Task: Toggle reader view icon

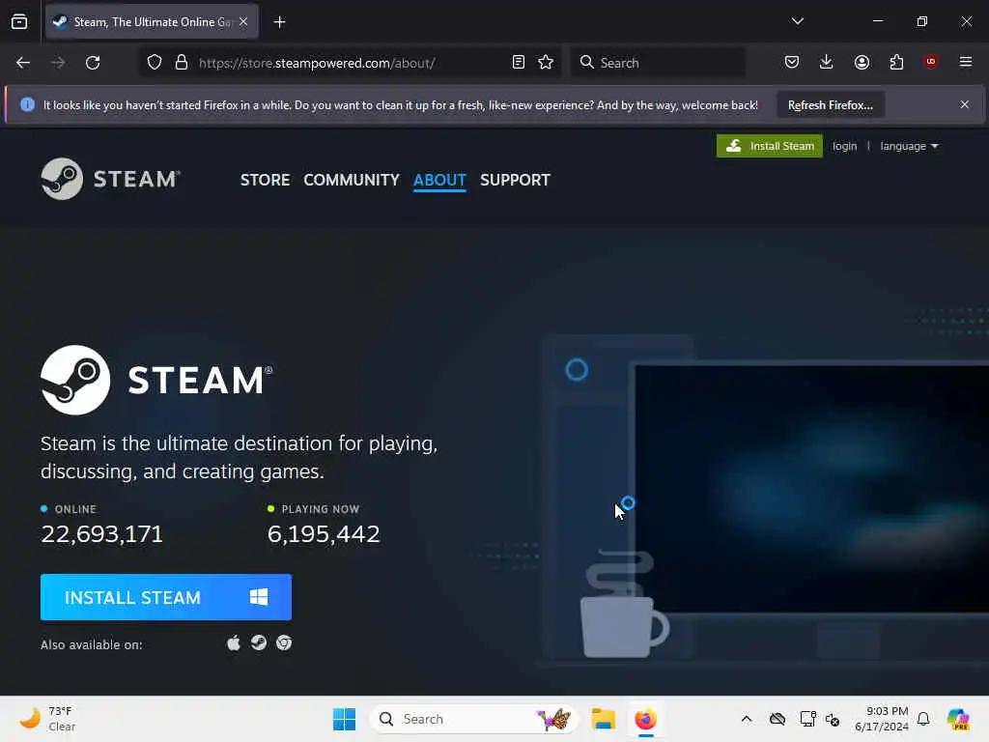Action: coord(519,63)
